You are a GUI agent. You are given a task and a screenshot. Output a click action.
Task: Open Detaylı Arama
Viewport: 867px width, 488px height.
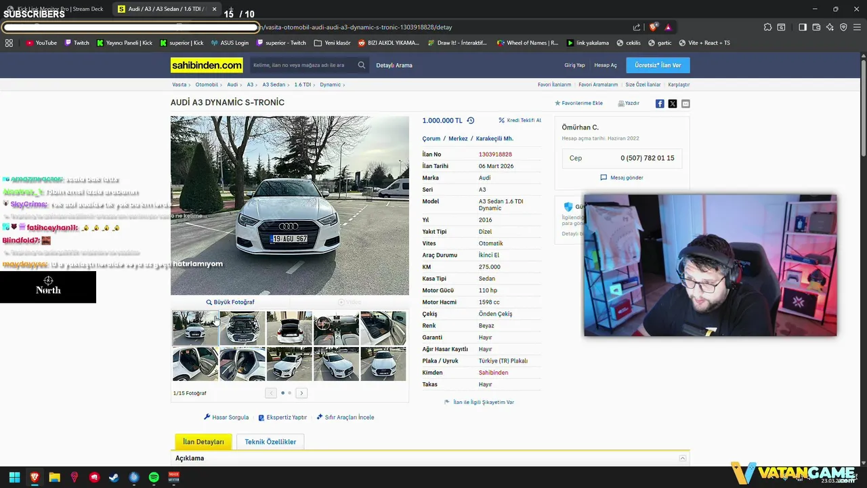point(394,65)
